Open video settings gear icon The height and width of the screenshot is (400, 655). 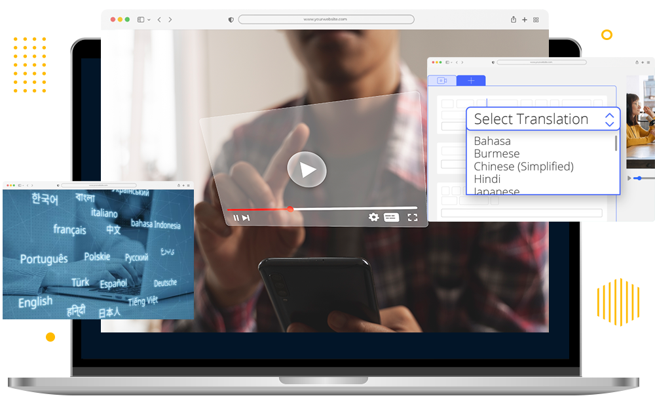[373, 217]
